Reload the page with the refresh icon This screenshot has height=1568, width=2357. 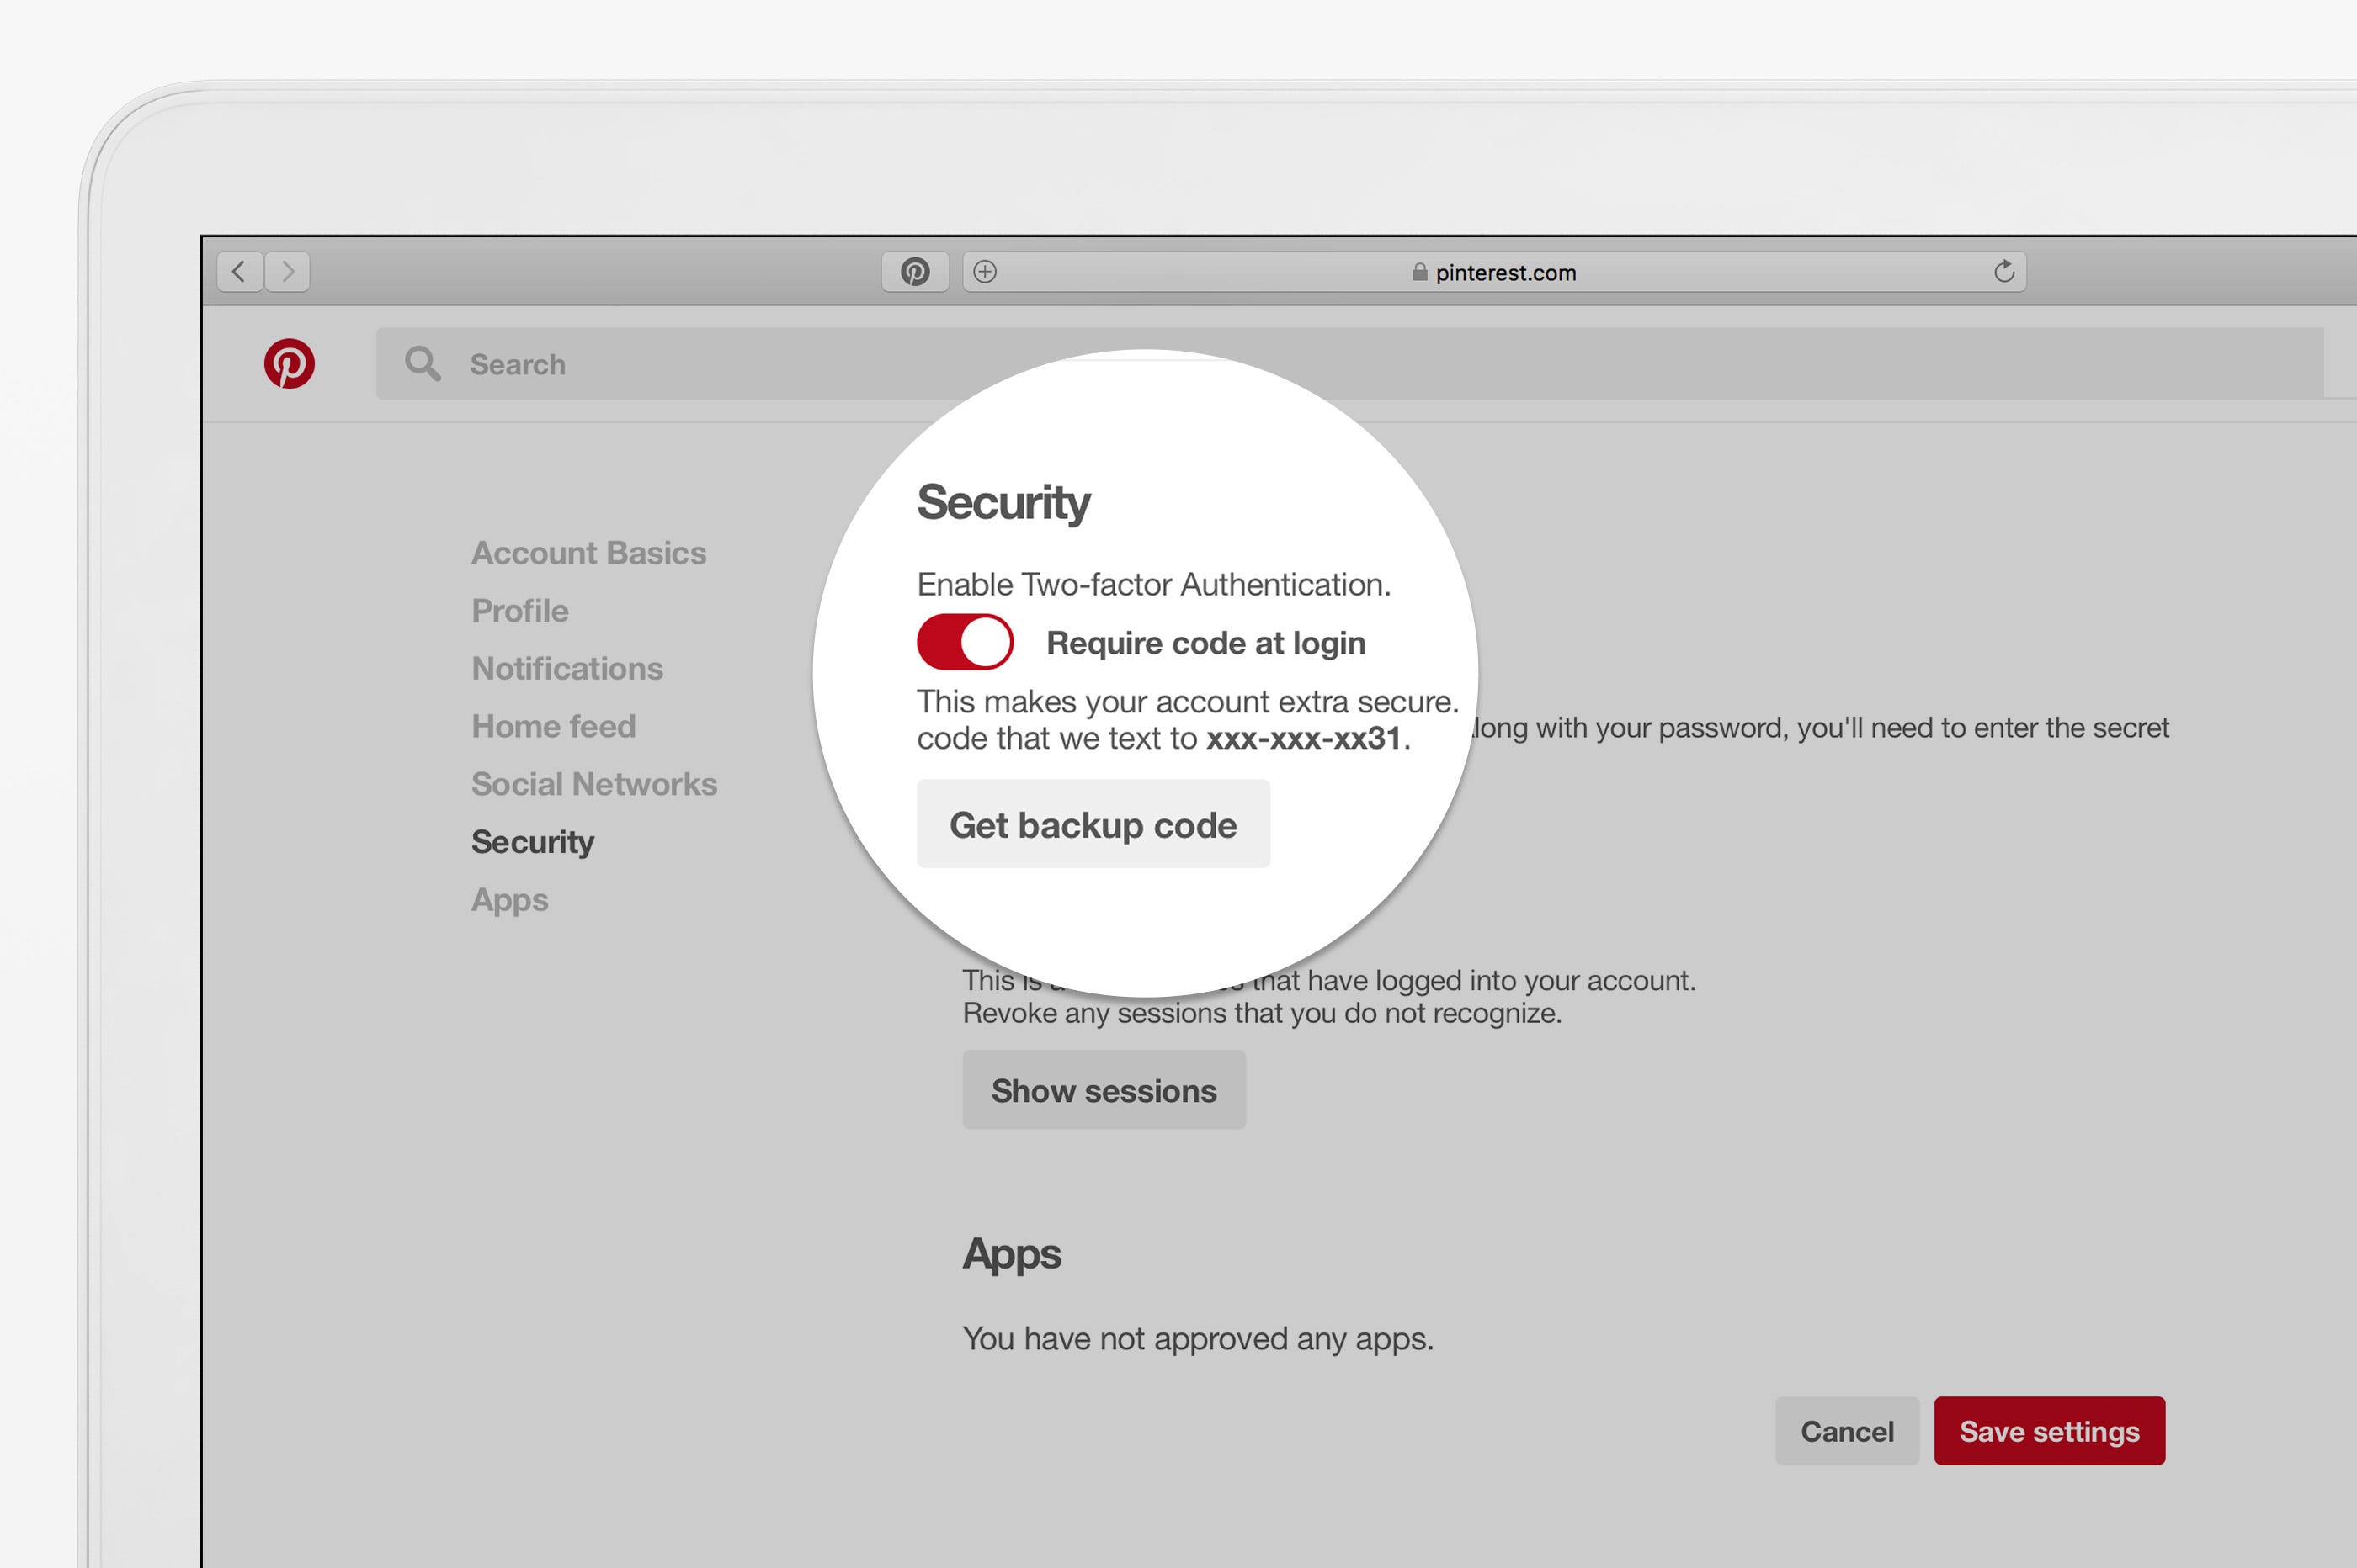pyautogui.click(x=2003, y=271)
